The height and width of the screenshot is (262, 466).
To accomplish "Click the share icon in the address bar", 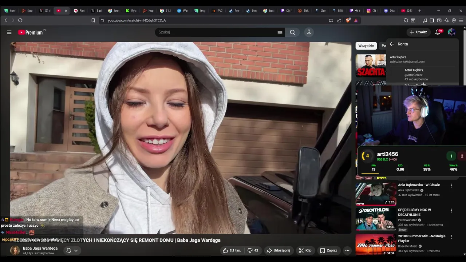I will pos(339,20).
